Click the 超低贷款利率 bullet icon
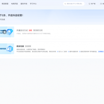104x104 pixels. pyautogui.click(x=80, y=51)
